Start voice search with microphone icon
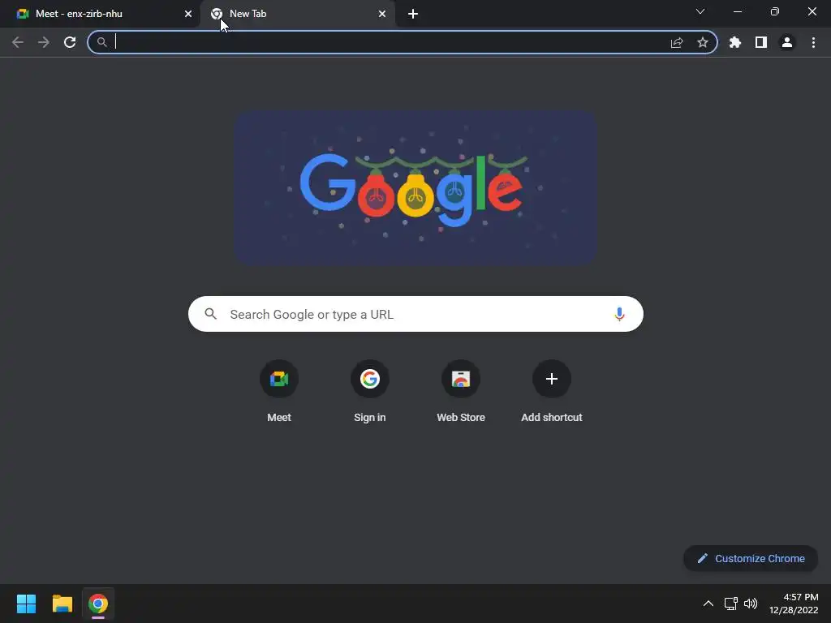Screen dimensions: 831x623 (619, 314)
